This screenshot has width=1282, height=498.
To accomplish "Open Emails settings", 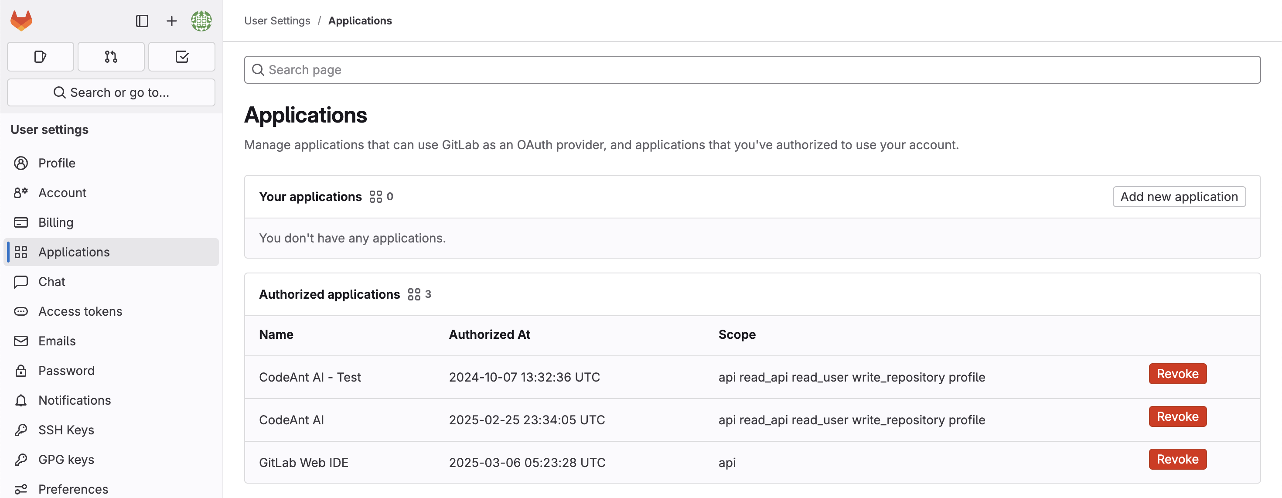I will pos(111,341).
